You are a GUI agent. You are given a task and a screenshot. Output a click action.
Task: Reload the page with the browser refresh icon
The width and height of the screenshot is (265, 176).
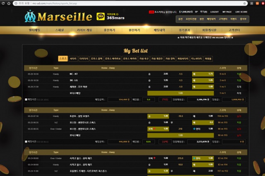pos(3,3)
